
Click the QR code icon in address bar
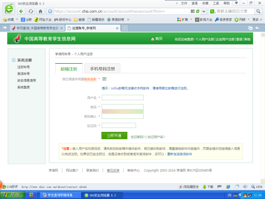click(193, 12)
